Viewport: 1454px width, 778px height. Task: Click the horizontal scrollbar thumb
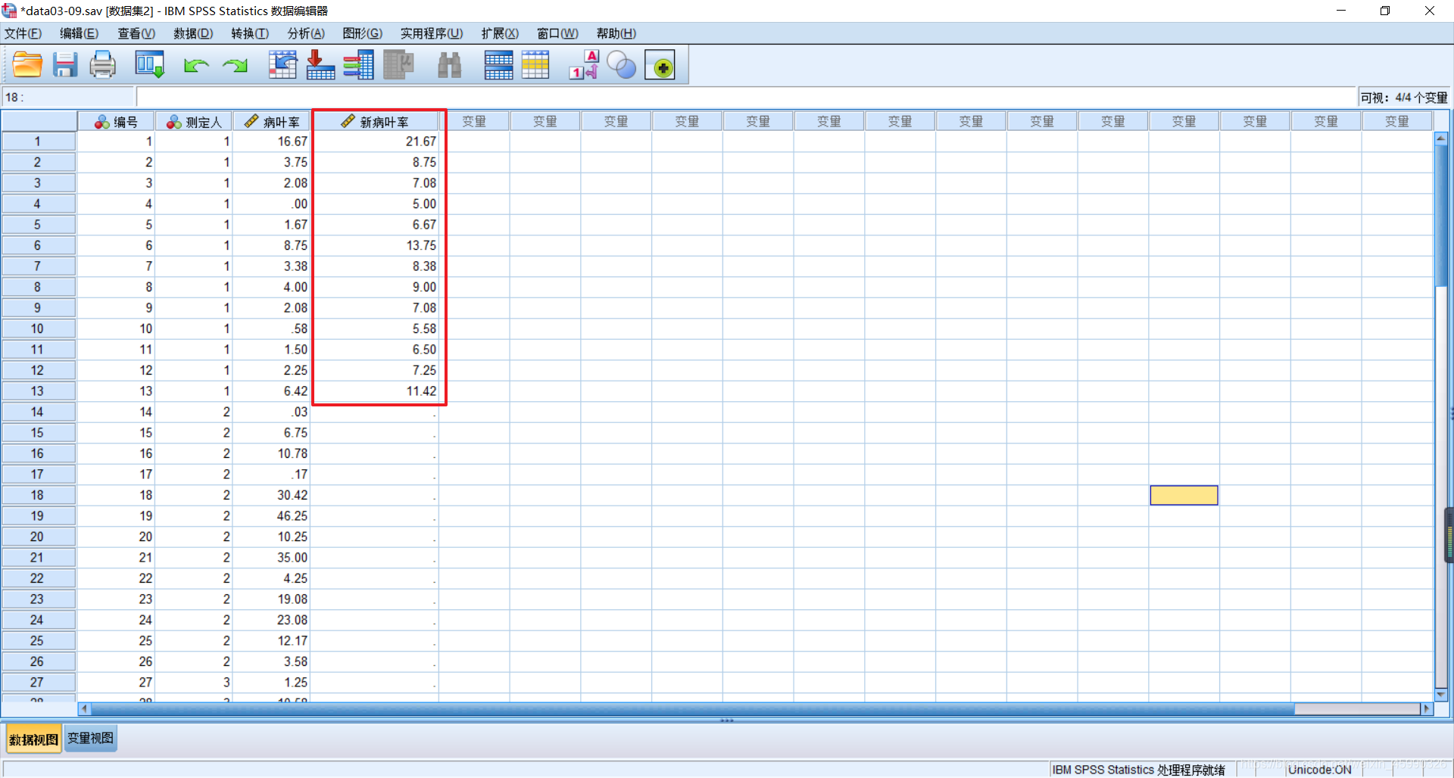(x=692, y=709)
